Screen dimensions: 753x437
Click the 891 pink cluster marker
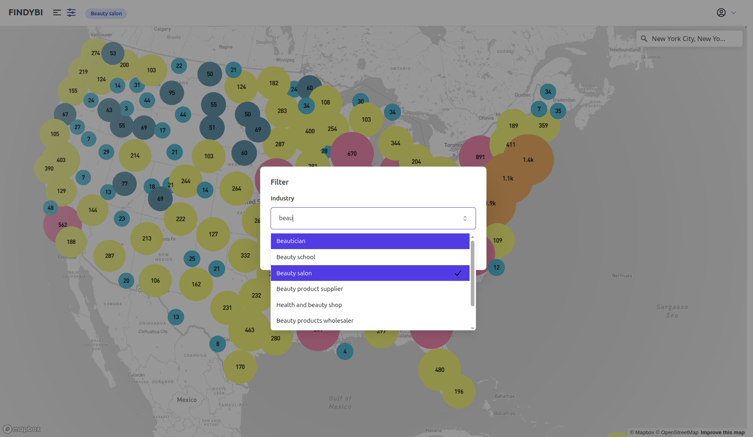coord(480,157)
